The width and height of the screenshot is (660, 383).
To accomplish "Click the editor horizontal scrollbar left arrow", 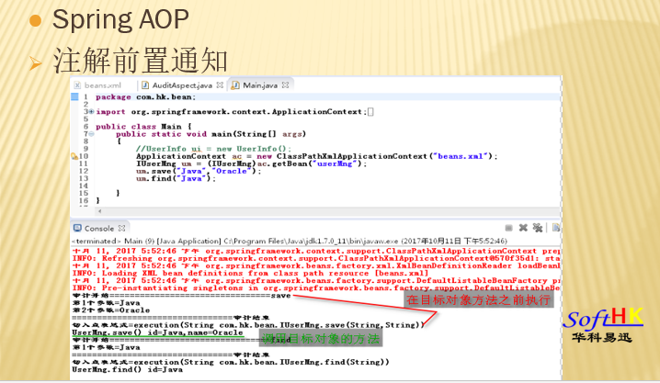I will (x=100, y=211).
